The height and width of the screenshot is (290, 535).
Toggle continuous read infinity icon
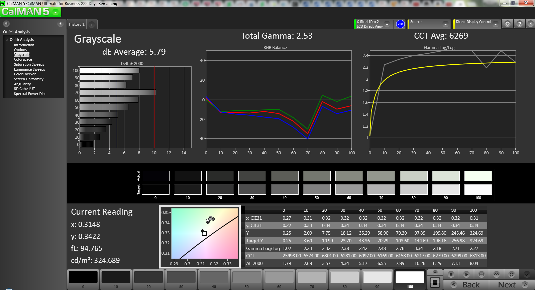click(x=497, y=274)
